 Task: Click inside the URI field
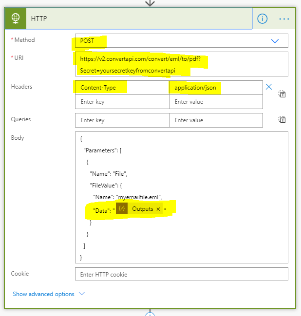181,65
